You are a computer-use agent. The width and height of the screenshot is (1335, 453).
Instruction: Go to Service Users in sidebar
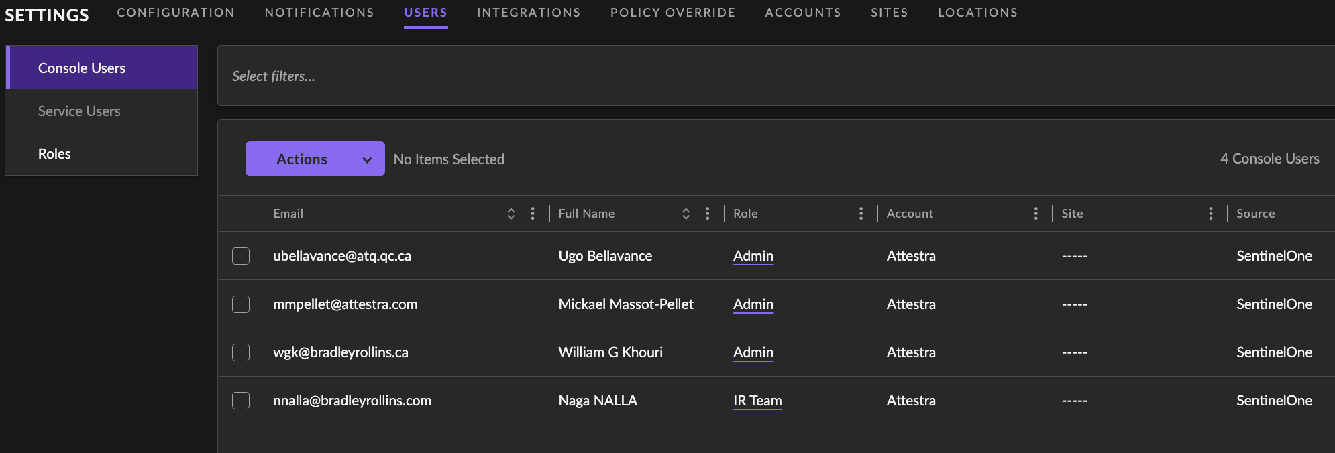click(x=79, y=111)
